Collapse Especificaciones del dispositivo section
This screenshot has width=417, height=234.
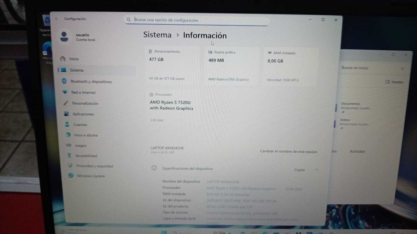coord(317,170)
